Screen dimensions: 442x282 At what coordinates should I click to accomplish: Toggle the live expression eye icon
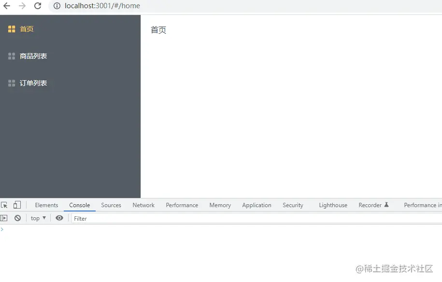coord(59,218)
